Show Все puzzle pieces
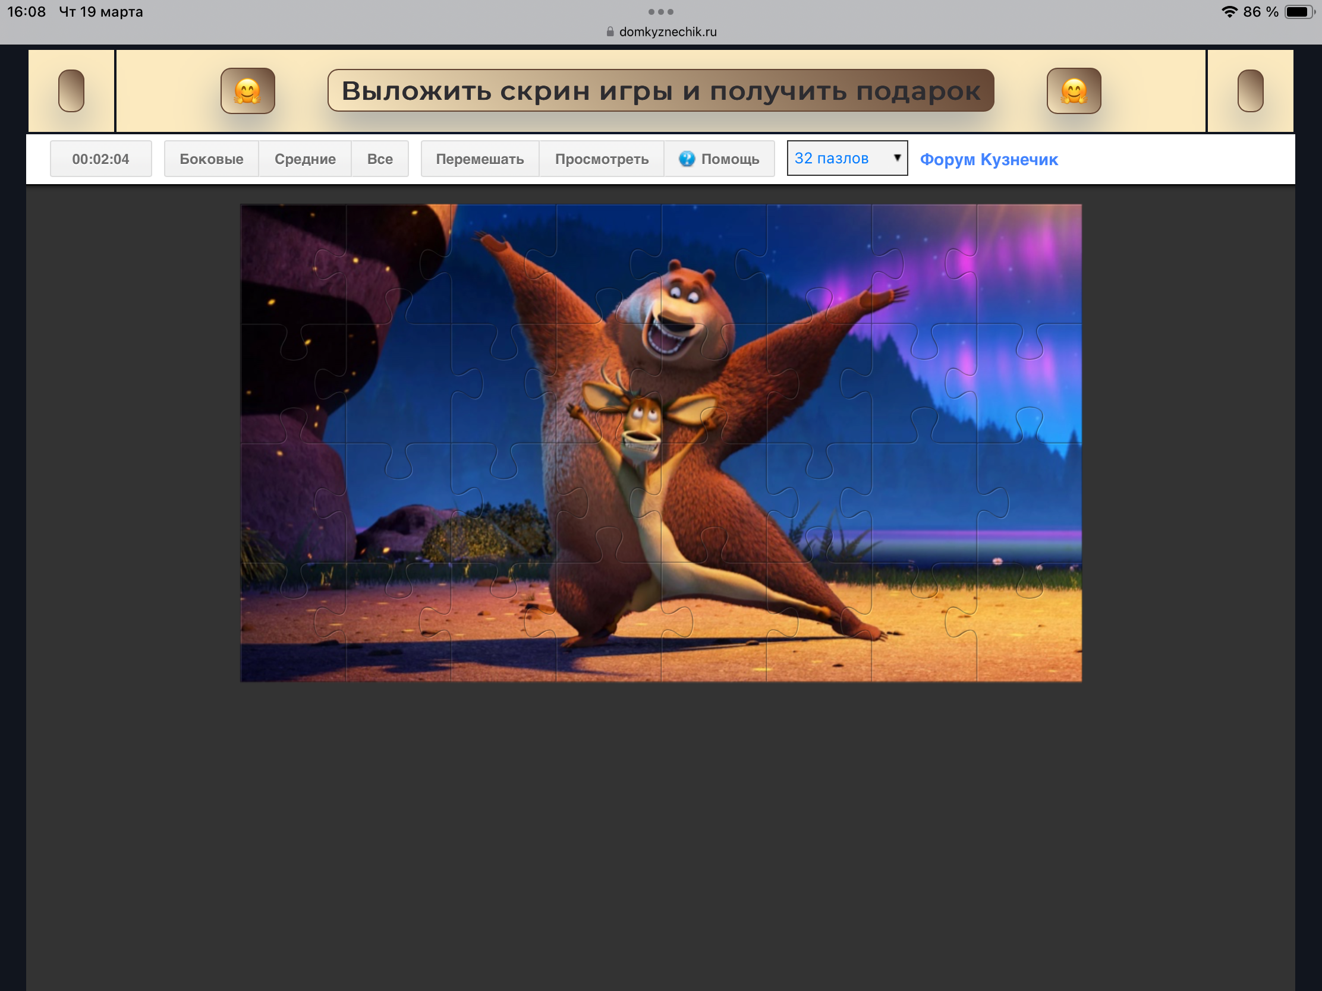The image size is (1322, 991). 379,159
